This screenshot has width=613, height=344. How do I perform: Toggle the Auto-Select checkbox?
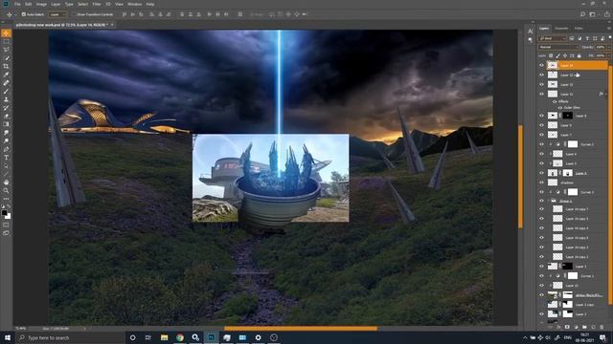[x=23, y=14]
